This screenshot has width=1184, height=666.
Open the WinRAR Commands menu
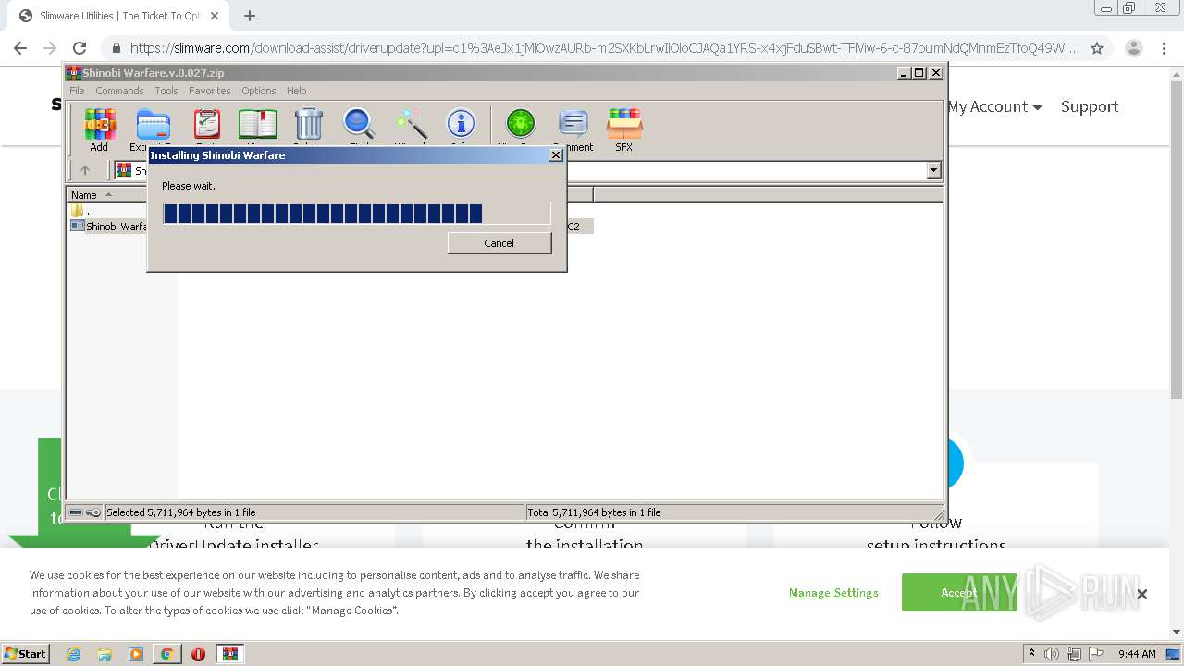click(119, 91)
